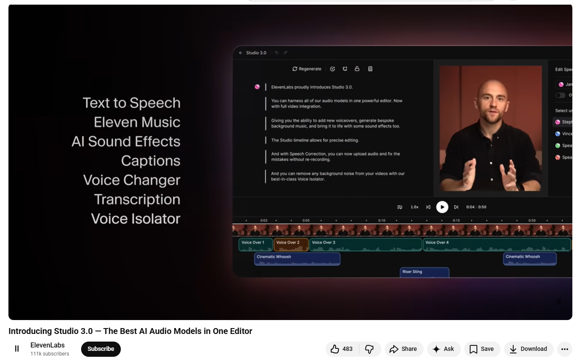Image resolution: width=577 pixels, height=361 pixels.
Task: Click the script paragraph starting "You can harness"
Action: click(337, 103)
